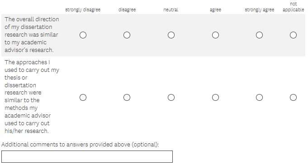This screenshot has width=308, height=165.
Task: Select 'neutral' for overall direction statement
Action: tap(171, 35)
